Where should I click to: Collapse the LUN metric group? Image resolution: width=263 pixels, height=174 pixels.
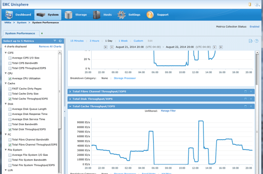point(6,170)
